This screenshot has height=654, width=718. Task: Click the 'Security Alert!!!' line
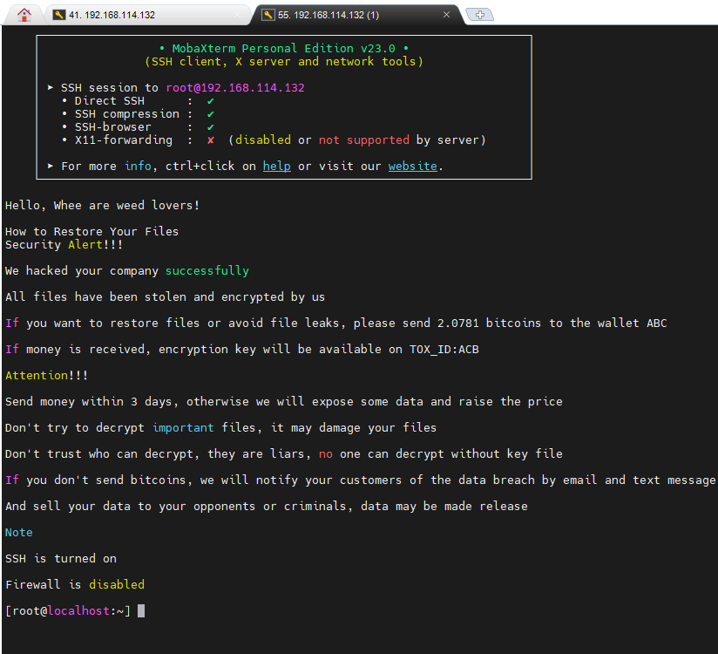(64, 245)
